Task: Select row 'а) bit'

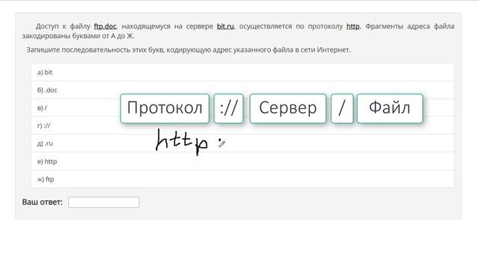Action: (x=242, y=72)
